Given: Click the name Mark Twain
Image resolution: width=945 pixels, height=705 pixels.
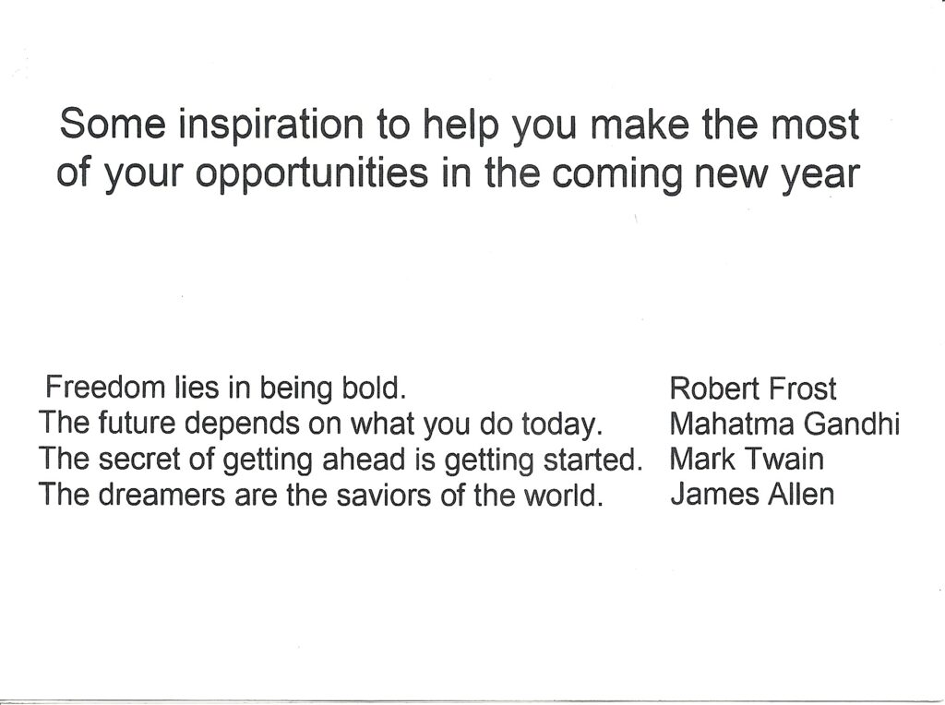Looking at the screenshot, I should click(x=747, y=460).
